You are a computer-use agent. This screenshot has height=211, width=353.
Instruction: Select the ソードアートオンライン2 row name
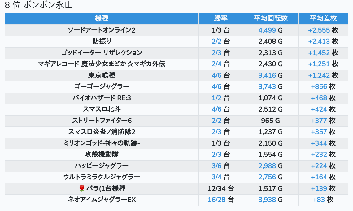point(102,30)
